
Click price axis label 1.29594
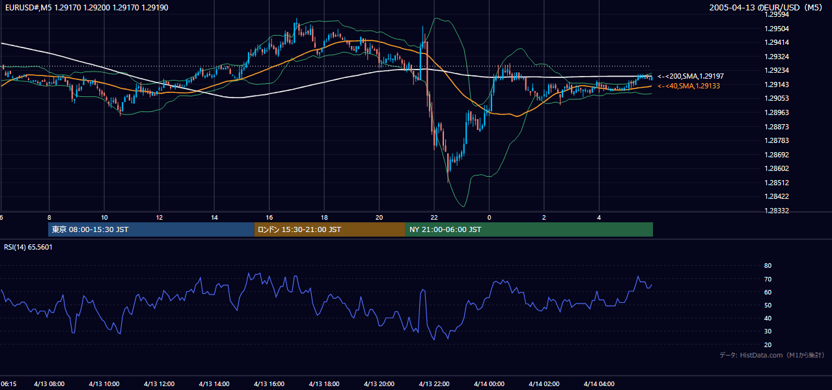[776, 14]
